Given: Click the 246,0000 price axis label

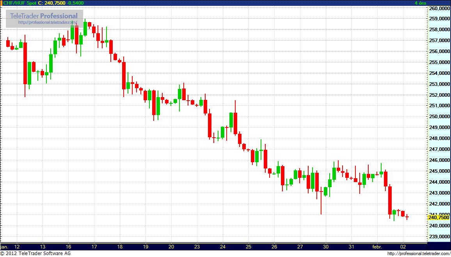Looking at the screenshot, I should [x=440, y=160].
